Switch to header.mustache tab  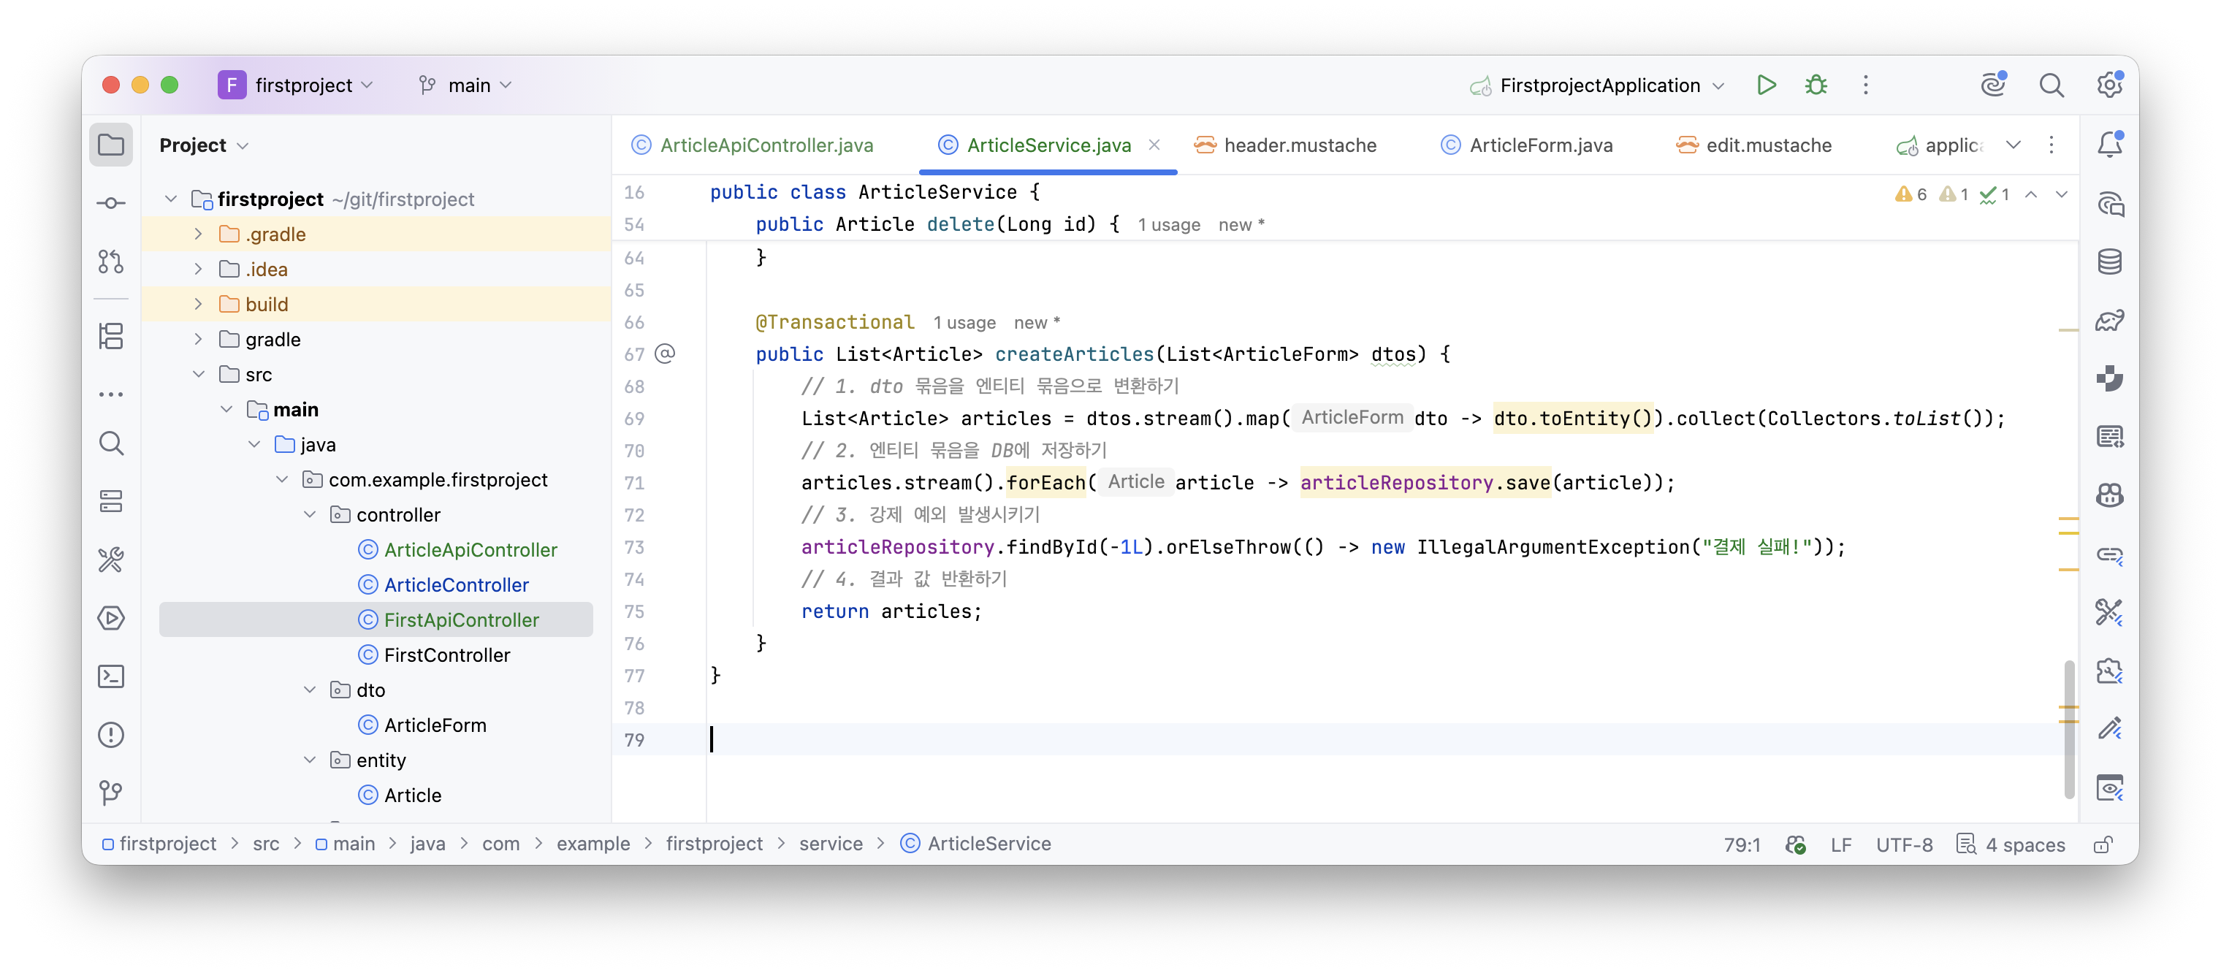(x=1284, y=145)
